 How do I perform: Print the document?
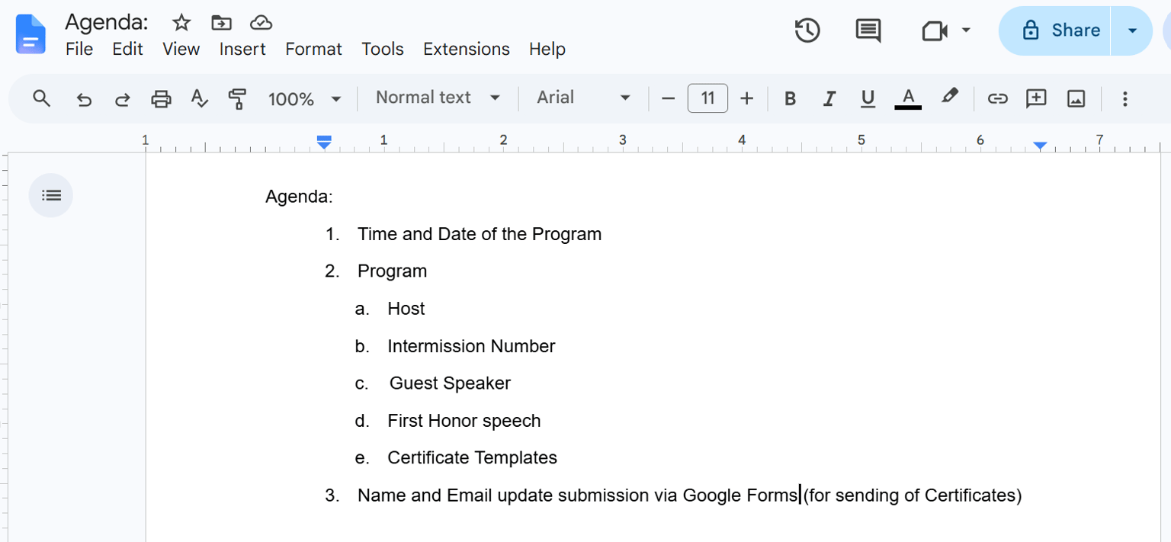coord(161,98)
